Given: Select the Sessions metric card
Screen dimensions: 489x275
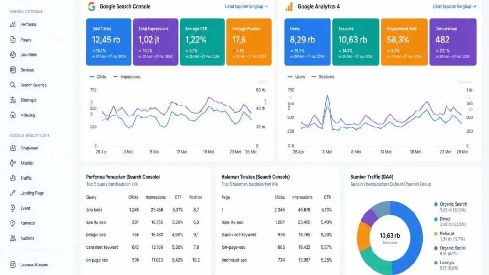Looking at the screenshot, I should (x=355, y=42).
